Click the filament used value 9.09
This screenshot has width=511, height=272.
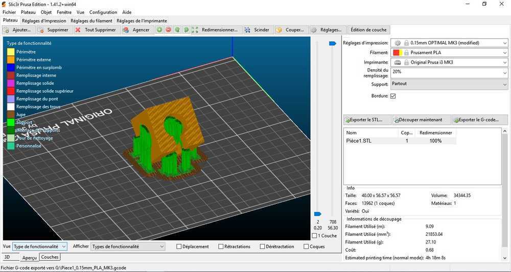coord(430,227)
